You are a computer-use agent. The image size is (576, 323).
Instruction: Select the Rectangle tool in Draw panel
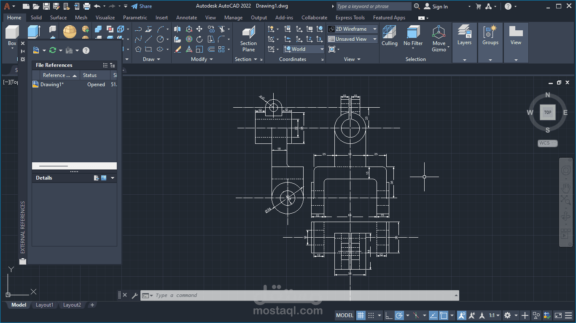pyautogui.click(x=148, y=49)
